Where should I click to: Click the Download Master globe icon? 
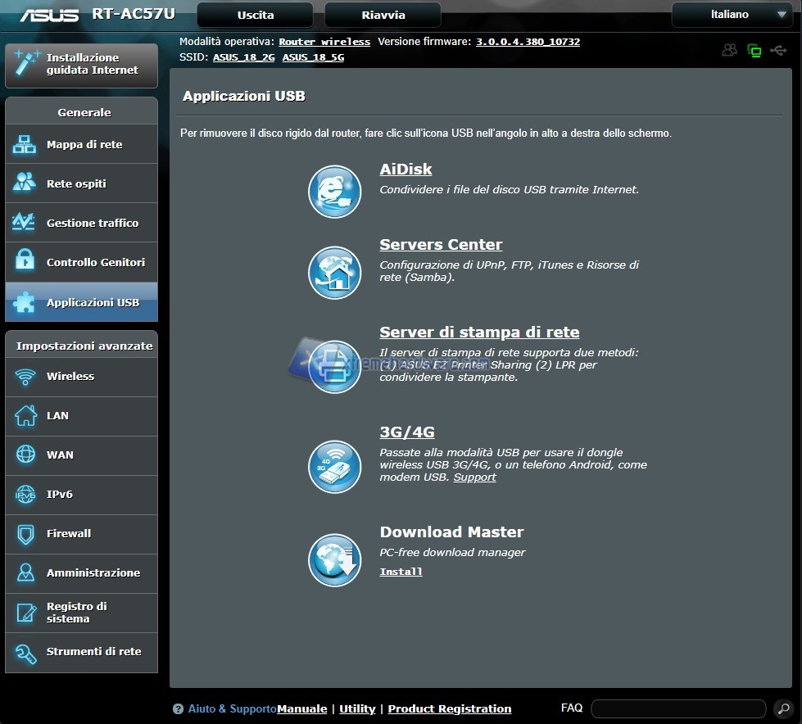tap(334, 560)
